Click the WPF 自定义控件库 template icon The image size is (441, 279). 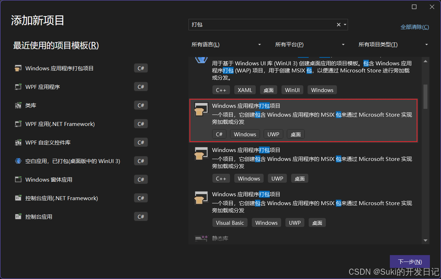18,142
